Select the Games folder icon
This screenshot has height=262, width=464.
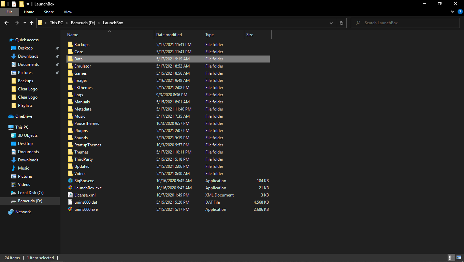70,73
